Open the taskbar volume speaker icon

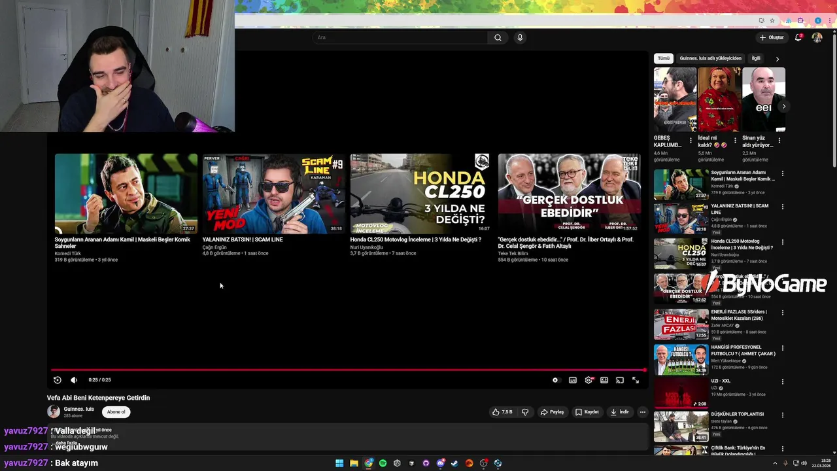(804, 463)
